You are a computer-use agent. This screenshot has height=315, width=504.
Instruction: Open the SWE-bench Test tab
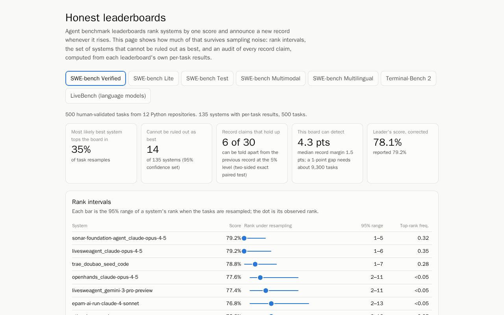tap(207, 78)
